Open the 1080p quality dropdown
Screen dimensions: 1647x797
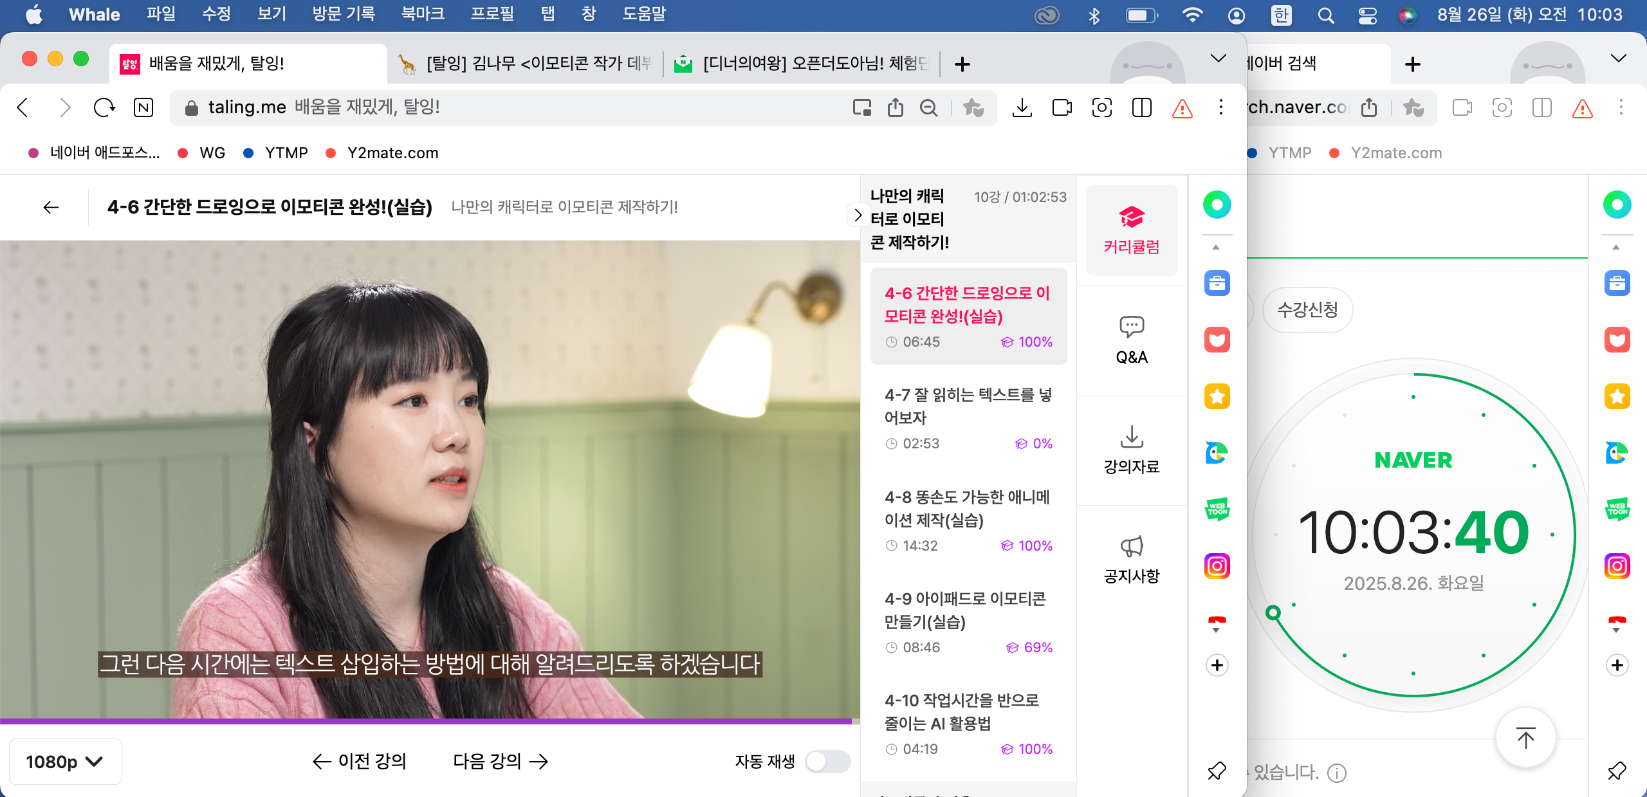(65, 762)
